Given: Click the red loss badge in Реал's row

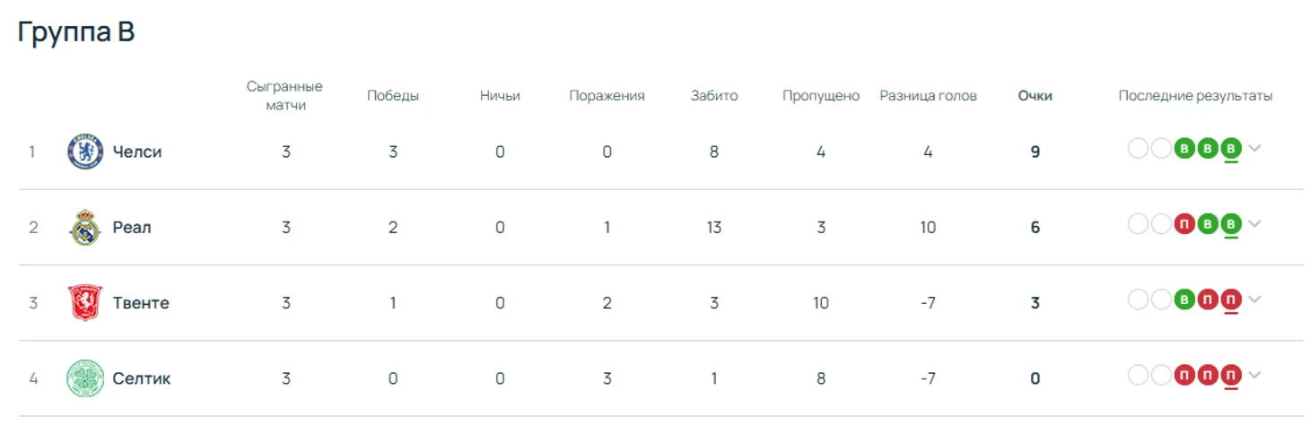Looking at the screenshot, I should click(1184, 223).
